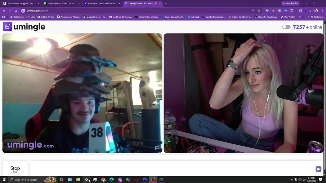Open the orange face extension icon
Screen dimensions: 326x183
[x=273, y=11]
